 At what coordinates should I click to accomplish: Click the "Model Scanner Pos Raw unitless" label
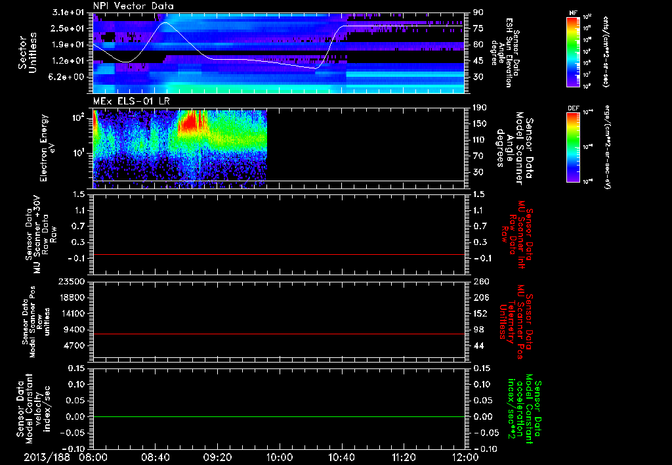tap(36, 322)
